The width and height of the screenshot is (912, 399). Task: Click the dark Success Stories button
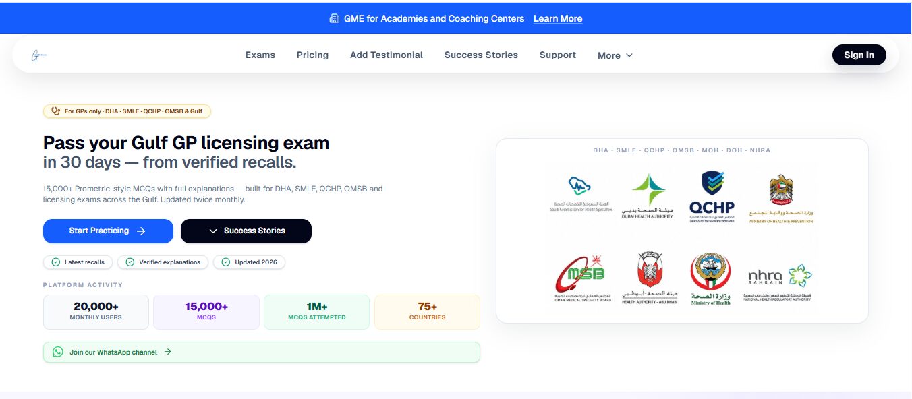click(246, 231)
